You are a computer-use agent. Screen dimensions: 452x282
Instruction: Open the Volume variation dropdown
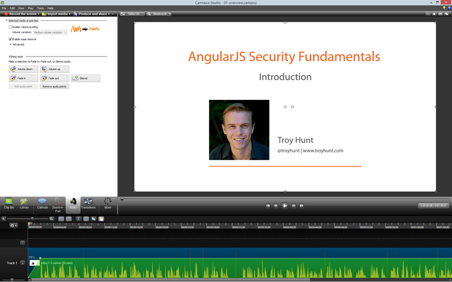(50, 33)
